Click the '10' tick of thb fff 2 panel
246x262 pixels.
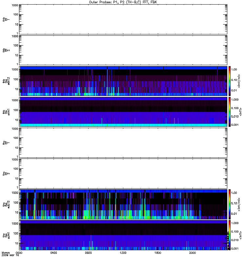click(17, 55)
